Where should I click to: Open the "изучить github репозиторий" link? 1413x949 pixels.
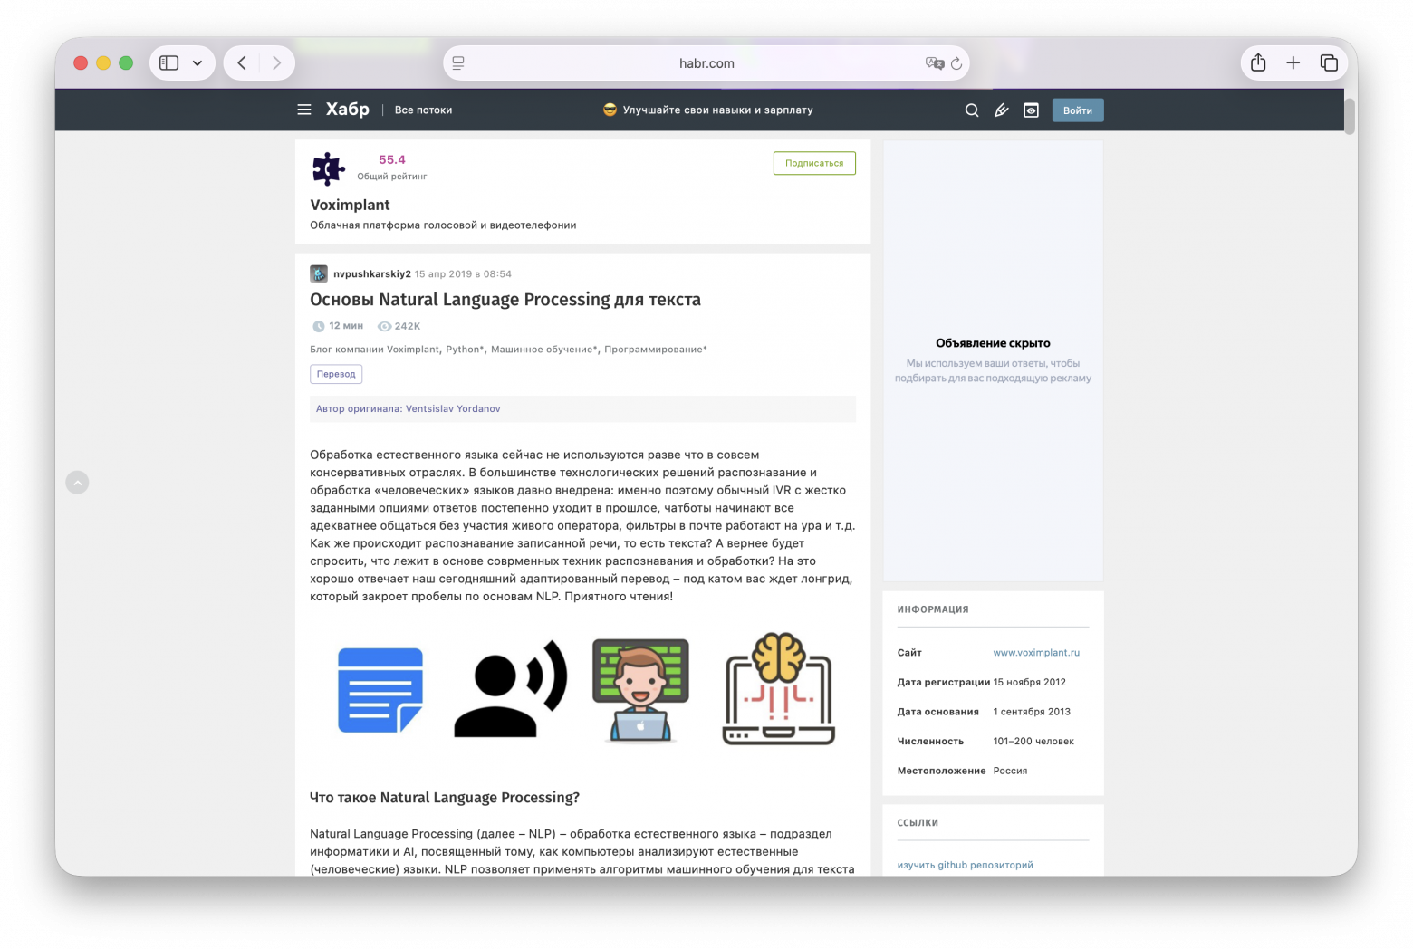(x=965, y=865)
